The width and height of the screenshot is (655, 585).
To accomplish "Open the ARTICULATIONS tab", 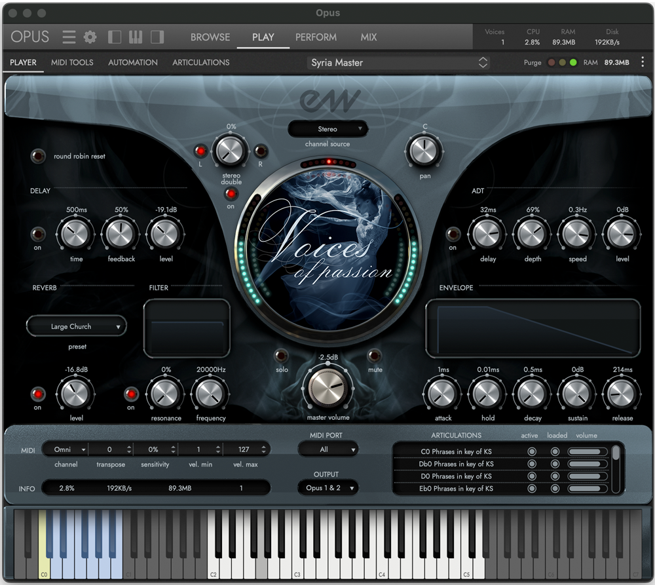I will (201, 62).
